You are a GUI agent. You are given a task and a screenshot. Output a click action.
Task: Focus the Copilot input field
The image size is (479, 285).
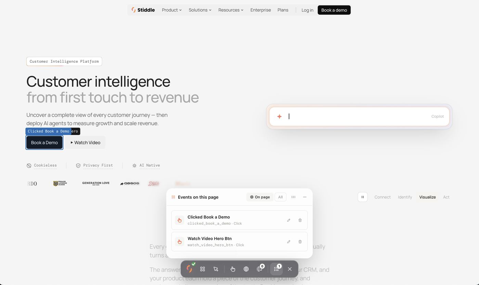tap(359, 116)
